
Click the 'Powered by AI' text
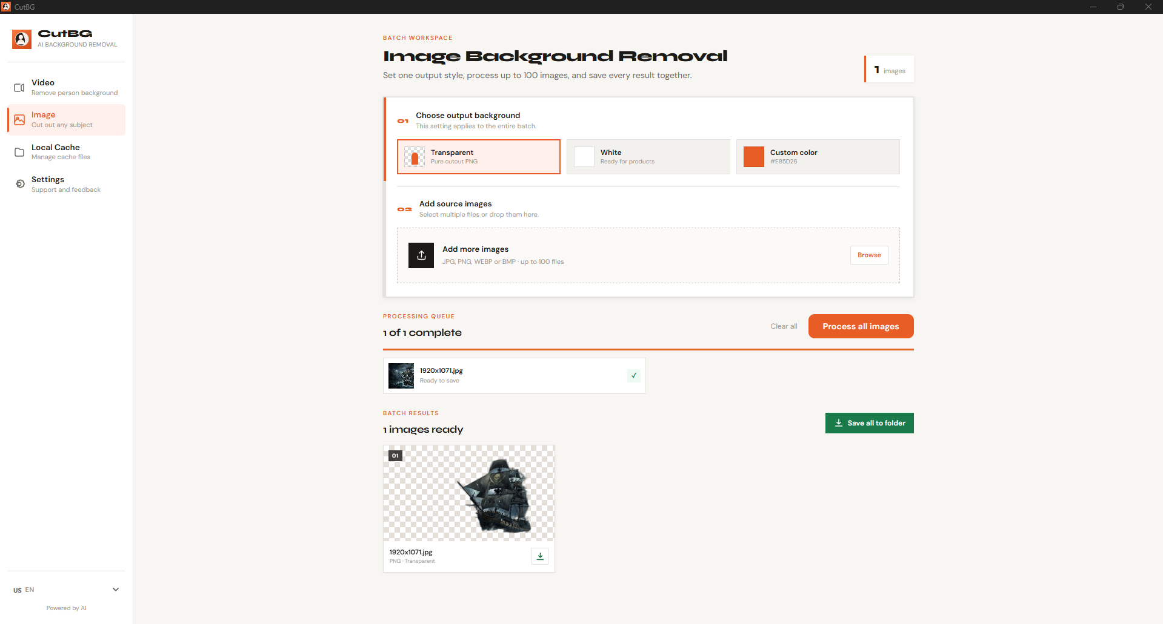point(67,608)
